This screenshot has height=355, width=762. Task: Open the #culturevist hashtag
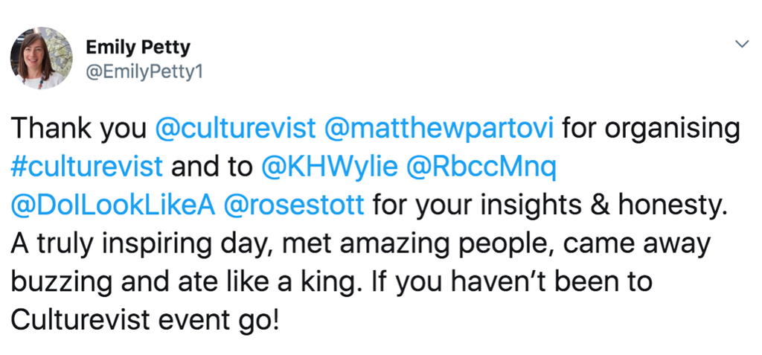(x=87, y=165)
